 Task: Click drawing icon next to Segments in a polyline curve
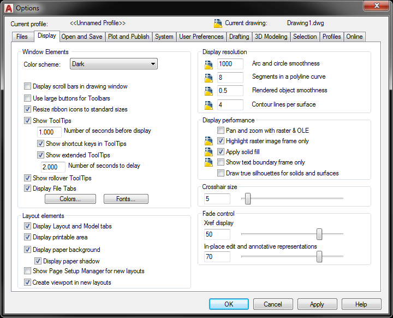(209, 78)
